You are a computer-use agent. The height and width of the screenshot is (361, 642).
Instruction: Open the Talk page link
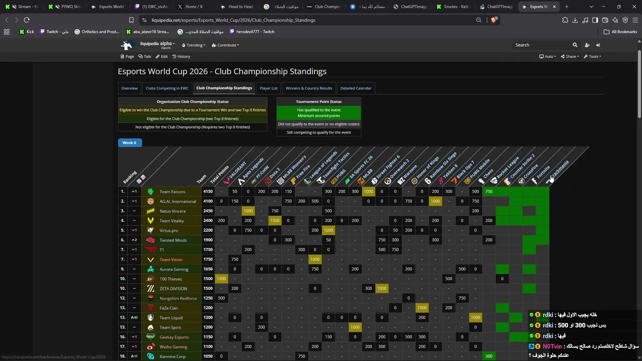click(145, 57)
